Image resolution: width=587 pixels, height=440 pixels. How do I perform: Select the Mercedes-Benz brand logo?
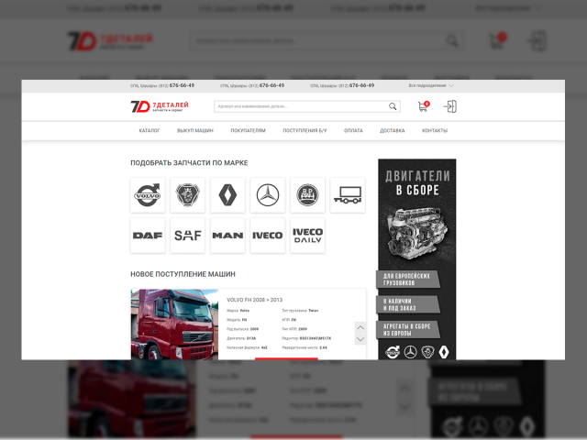coord(268,195)
